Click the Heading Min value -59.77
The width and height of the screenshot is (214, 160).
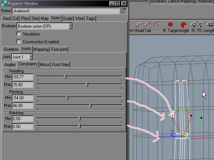pyautogui.click(x=23, y=77)
